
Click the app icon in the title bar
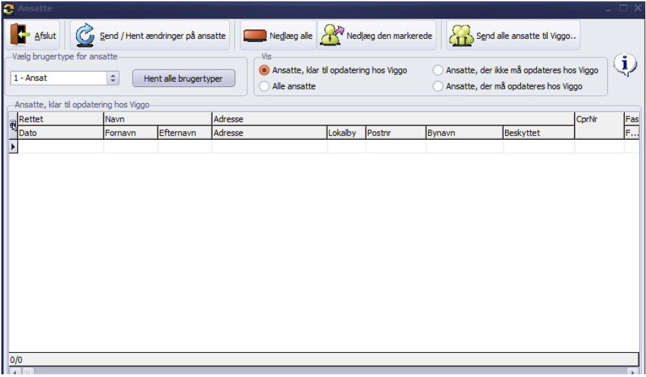[9, 8]
